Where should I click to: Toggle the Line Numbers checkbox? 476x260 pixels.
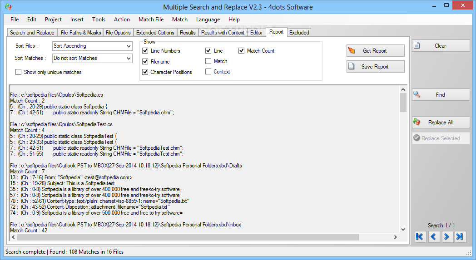(x=145, y=51)
